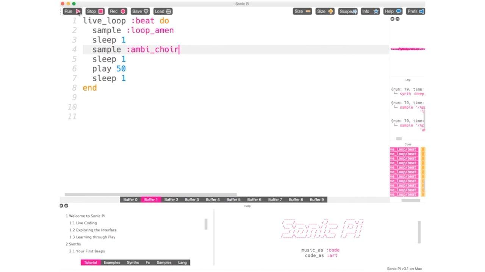Toggle the audio Scope display
The width and height of the screenshot is (485, 272).
pos(347,11)
